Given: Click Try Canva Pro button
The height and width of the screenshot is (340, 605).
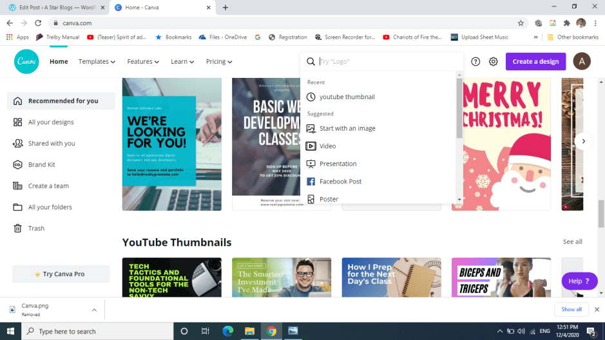Looking at the screenshot, I should click(x=61, y=274).
